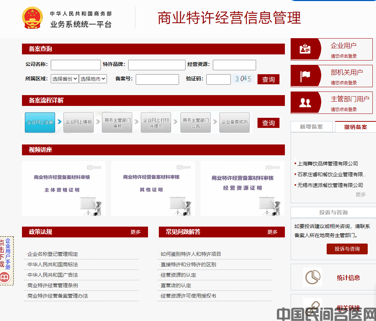Open the 选择省份 province dropdown
The height and width of the screenshot is (321, 376).
tap(64, 79)
